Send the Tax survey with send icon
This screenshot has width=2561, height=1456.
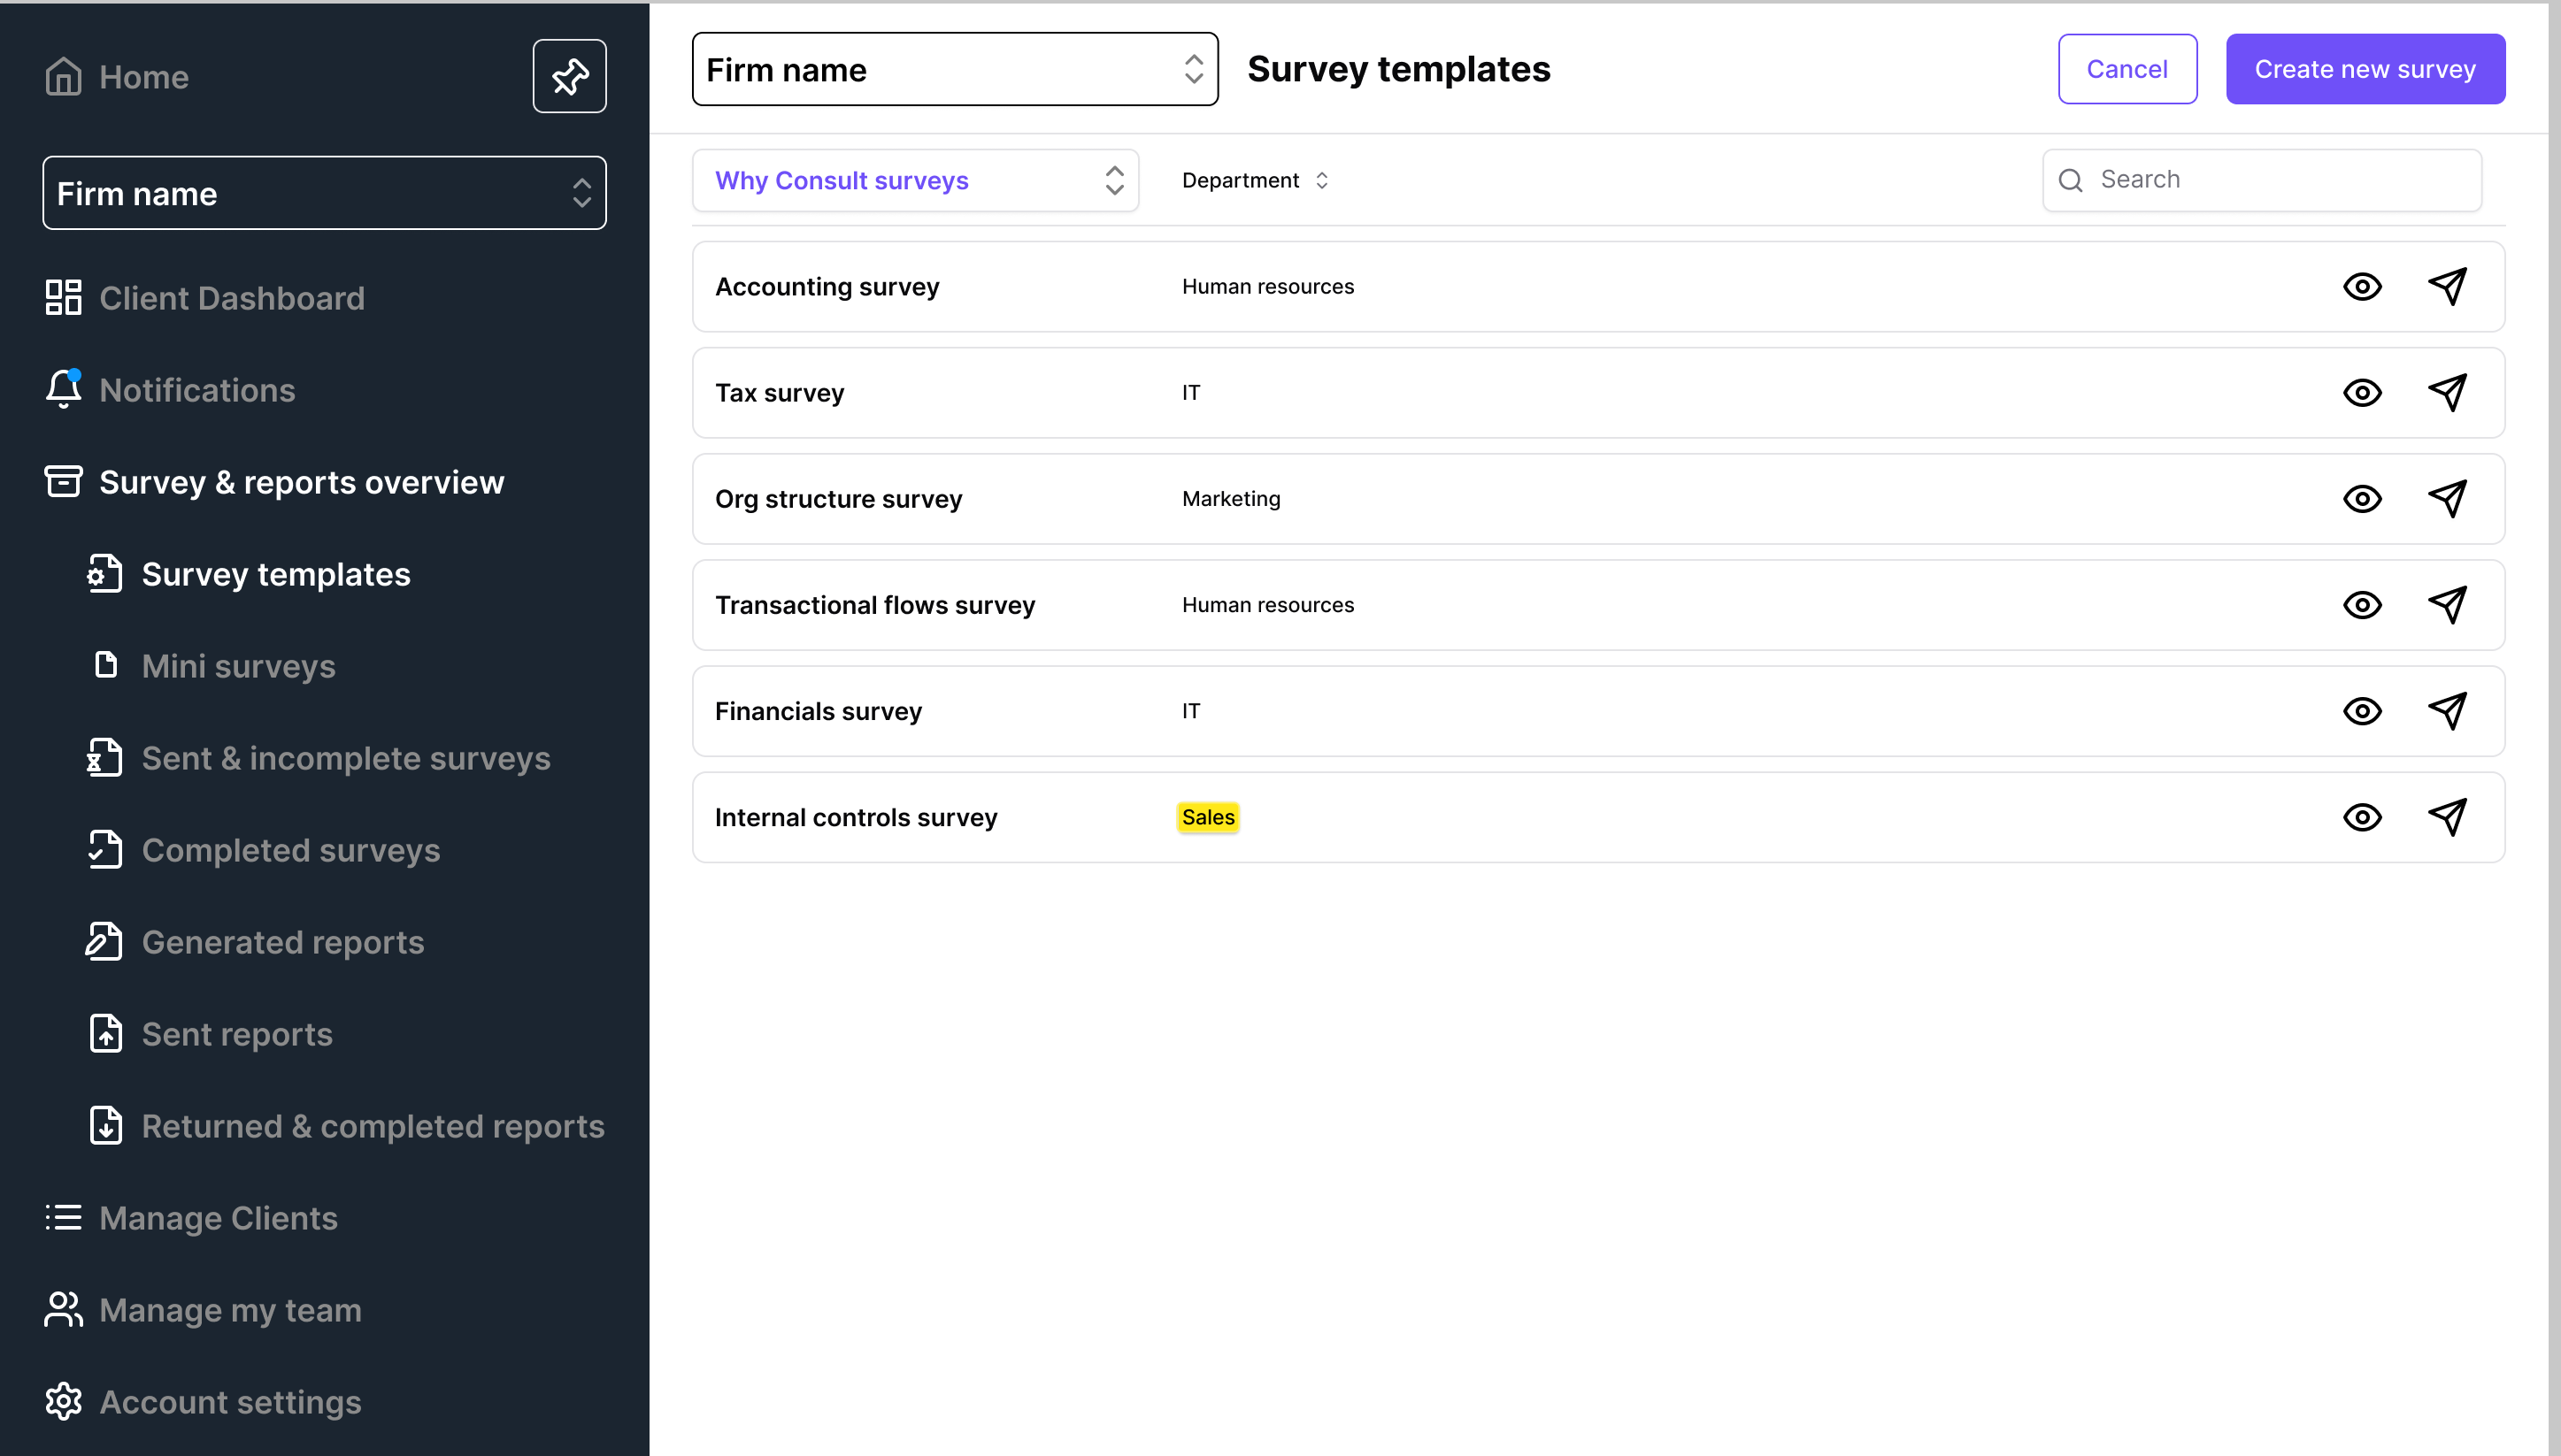tap(2447, 393)
